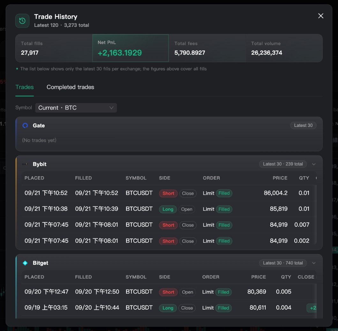Screen dimensions: 338x331
Task: Click the Open tag on the Bitget 80,369 row
Action: tap(188, 292)
